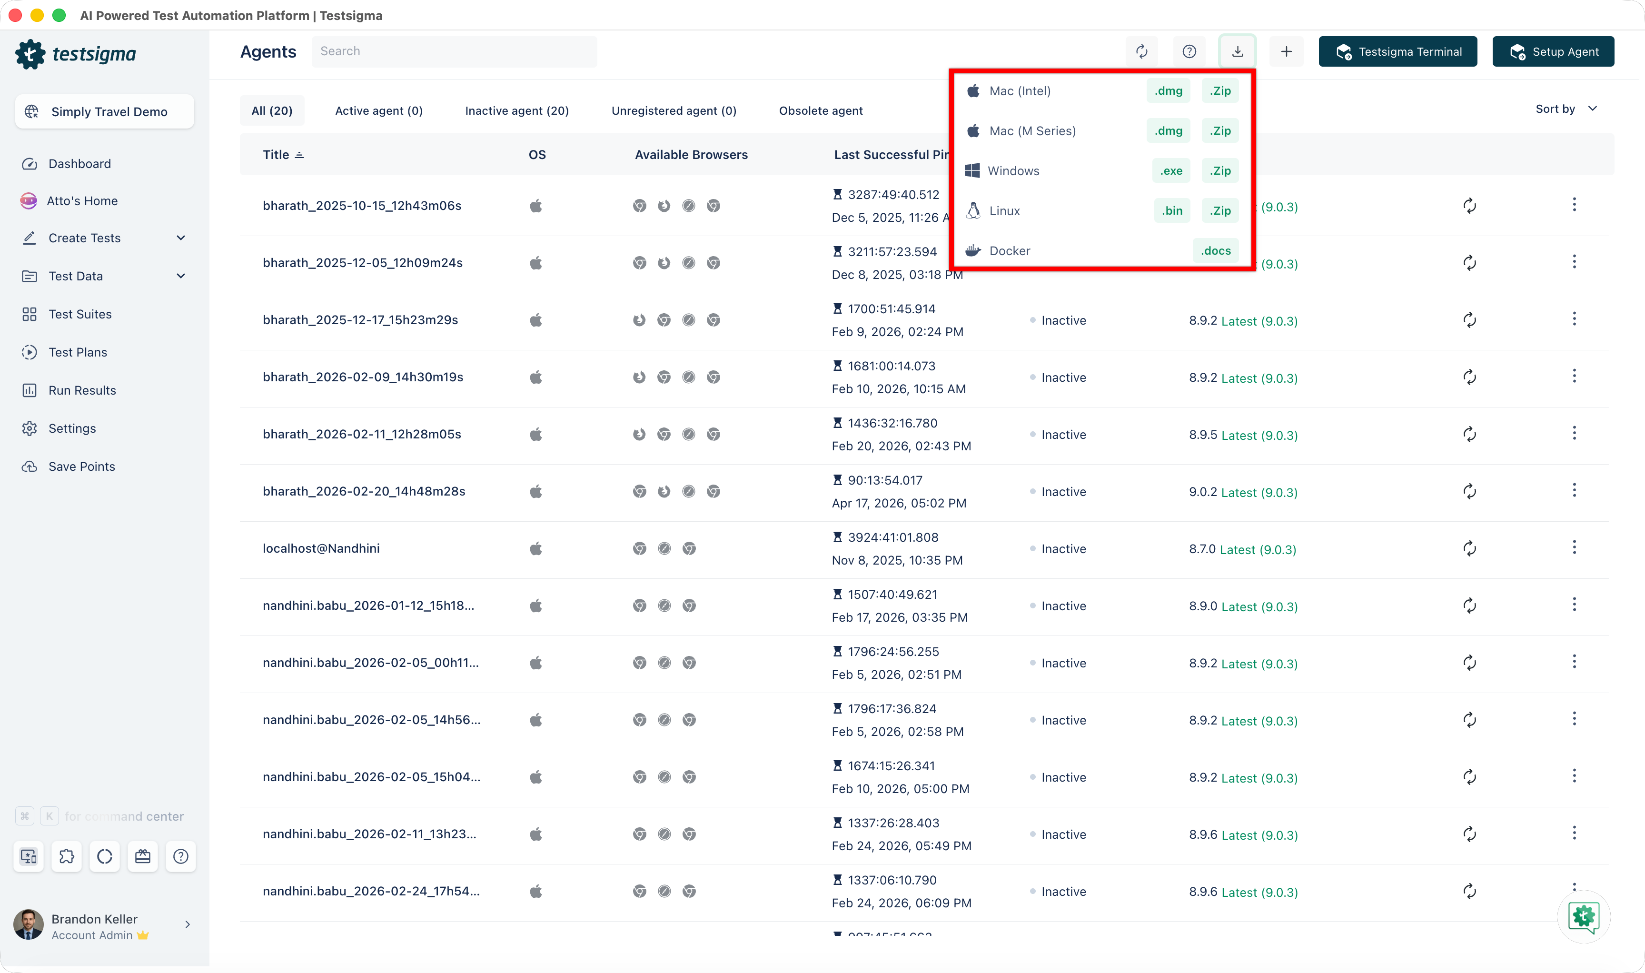This screenshot has width=1645, height=973.
Task: Download Linux .bin installer
Action: pyautogui.click(x=1172, y=211)
